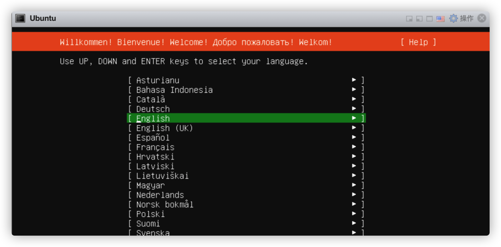501x247 pixels.
Task: Open the blue gear settings icon
Action: [454, 18]
